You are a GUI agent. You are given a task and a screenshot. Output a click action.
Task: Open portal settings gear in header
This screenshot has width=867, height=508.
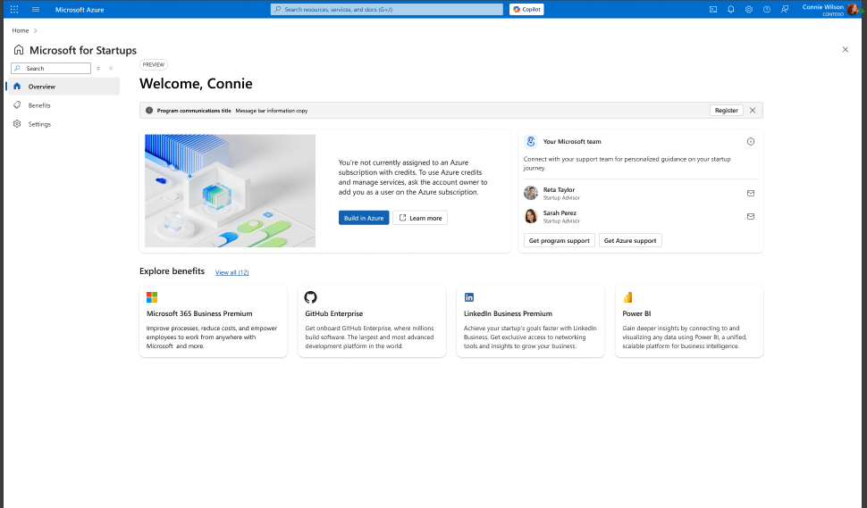[749, 10]
